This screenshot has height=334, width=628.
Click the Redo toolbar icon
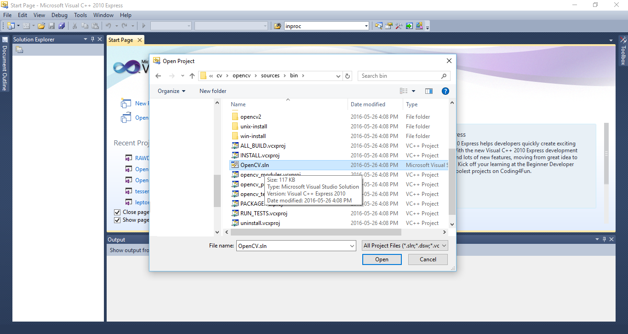click(x=125, y=26)
